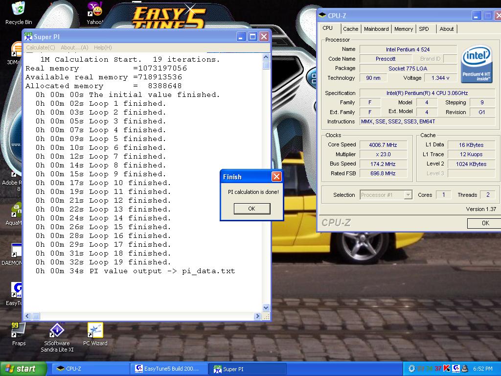Image resolution: width=501 pixels, height=376 pixels.
Task: Switch to EasyTune5 via taskbar button
Action: (x=168, y=369)
